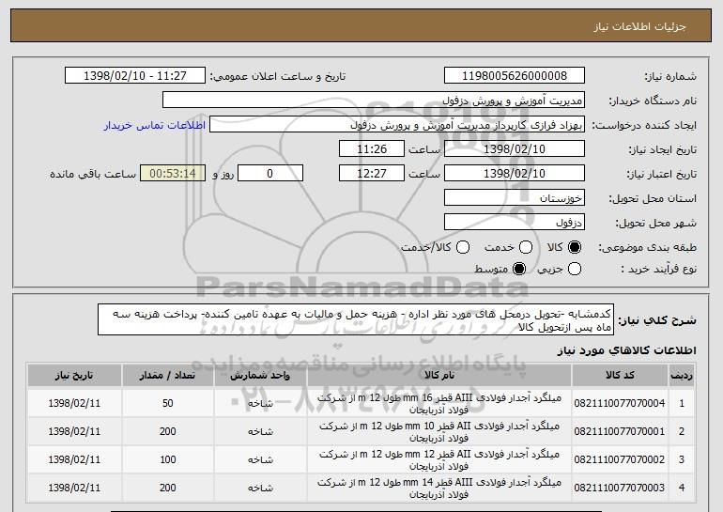Click the creation time field 11:26
The width and height of the screenshot is (723, 512).
coord(372,149)
